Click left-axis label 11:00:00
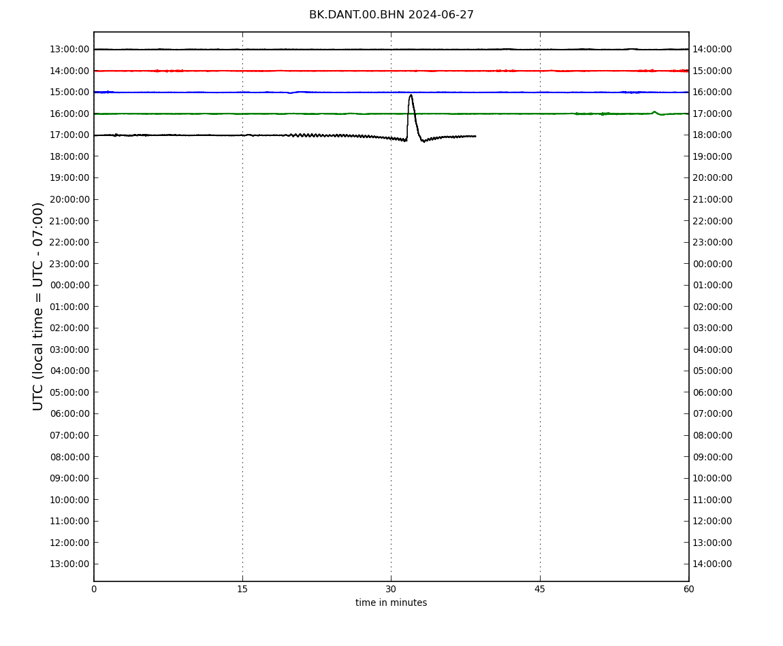Viewport: 783px width, 646px height. click(69, 522)
